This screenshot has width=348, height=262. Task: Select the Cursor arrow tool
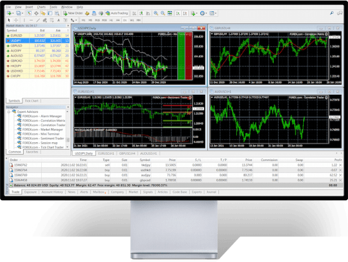tap(9, 20)
